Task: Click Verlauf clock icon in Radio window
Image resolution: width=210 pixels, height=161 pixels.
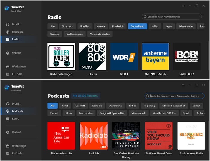Action: pos(8,53)
